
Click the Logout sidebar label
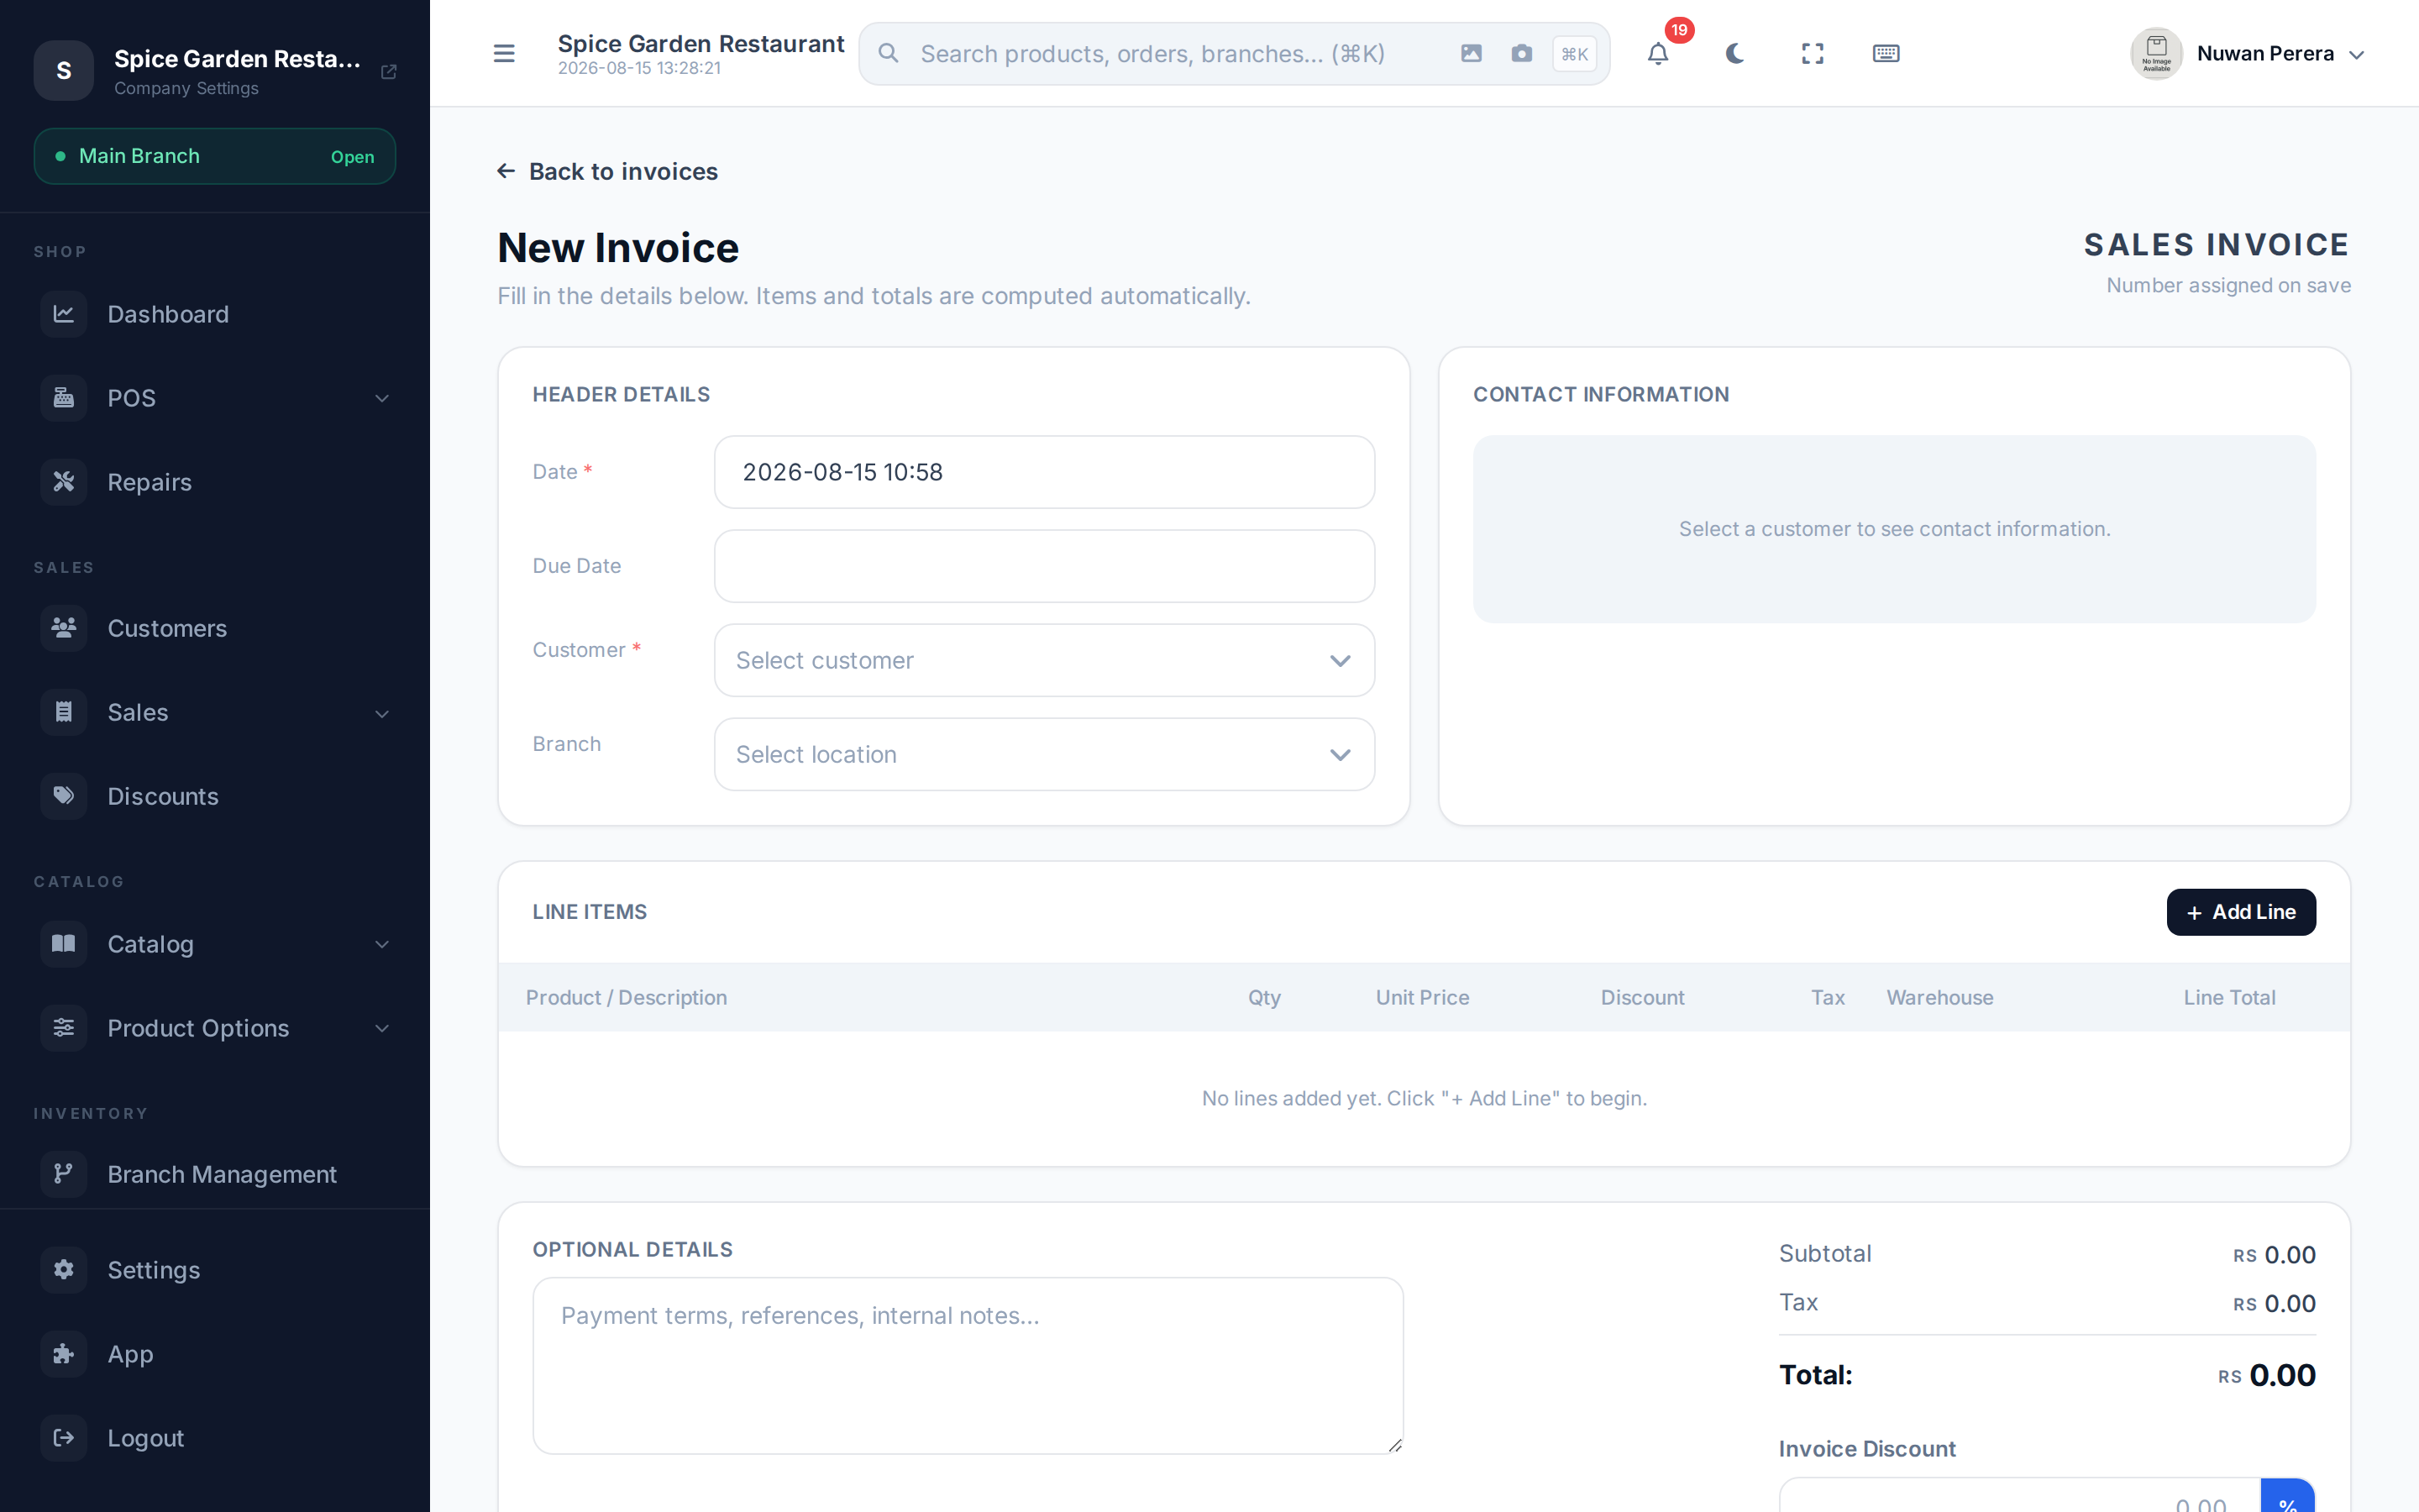[146, 1438]
